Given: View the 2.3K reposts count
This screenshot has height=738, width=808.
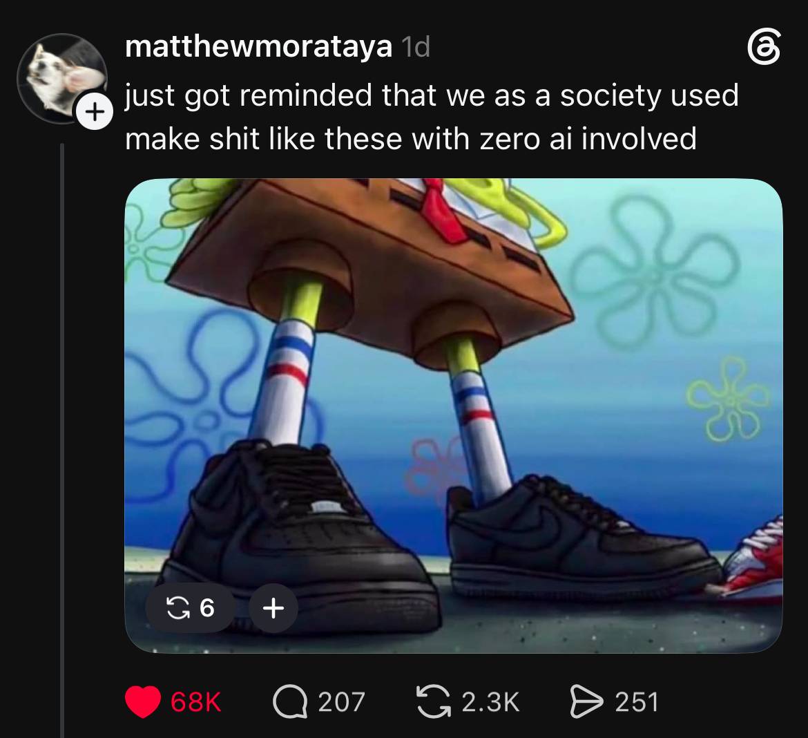Looking at the screenshot, I should [490, 703].
